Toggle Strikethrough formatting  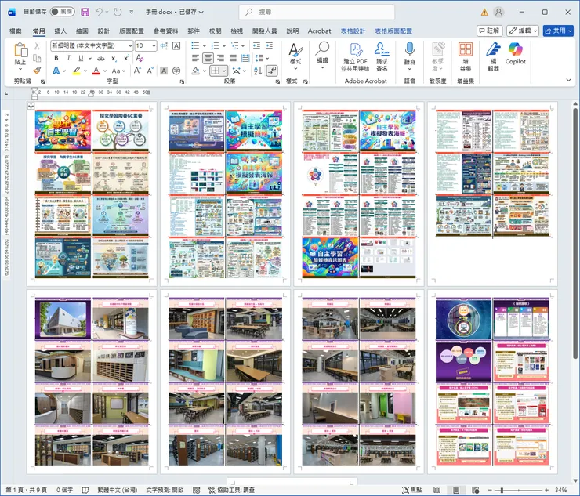(100, 58)
